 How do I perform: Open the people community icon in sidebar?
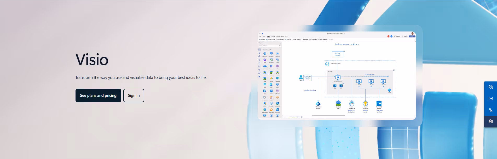[491, 121]
